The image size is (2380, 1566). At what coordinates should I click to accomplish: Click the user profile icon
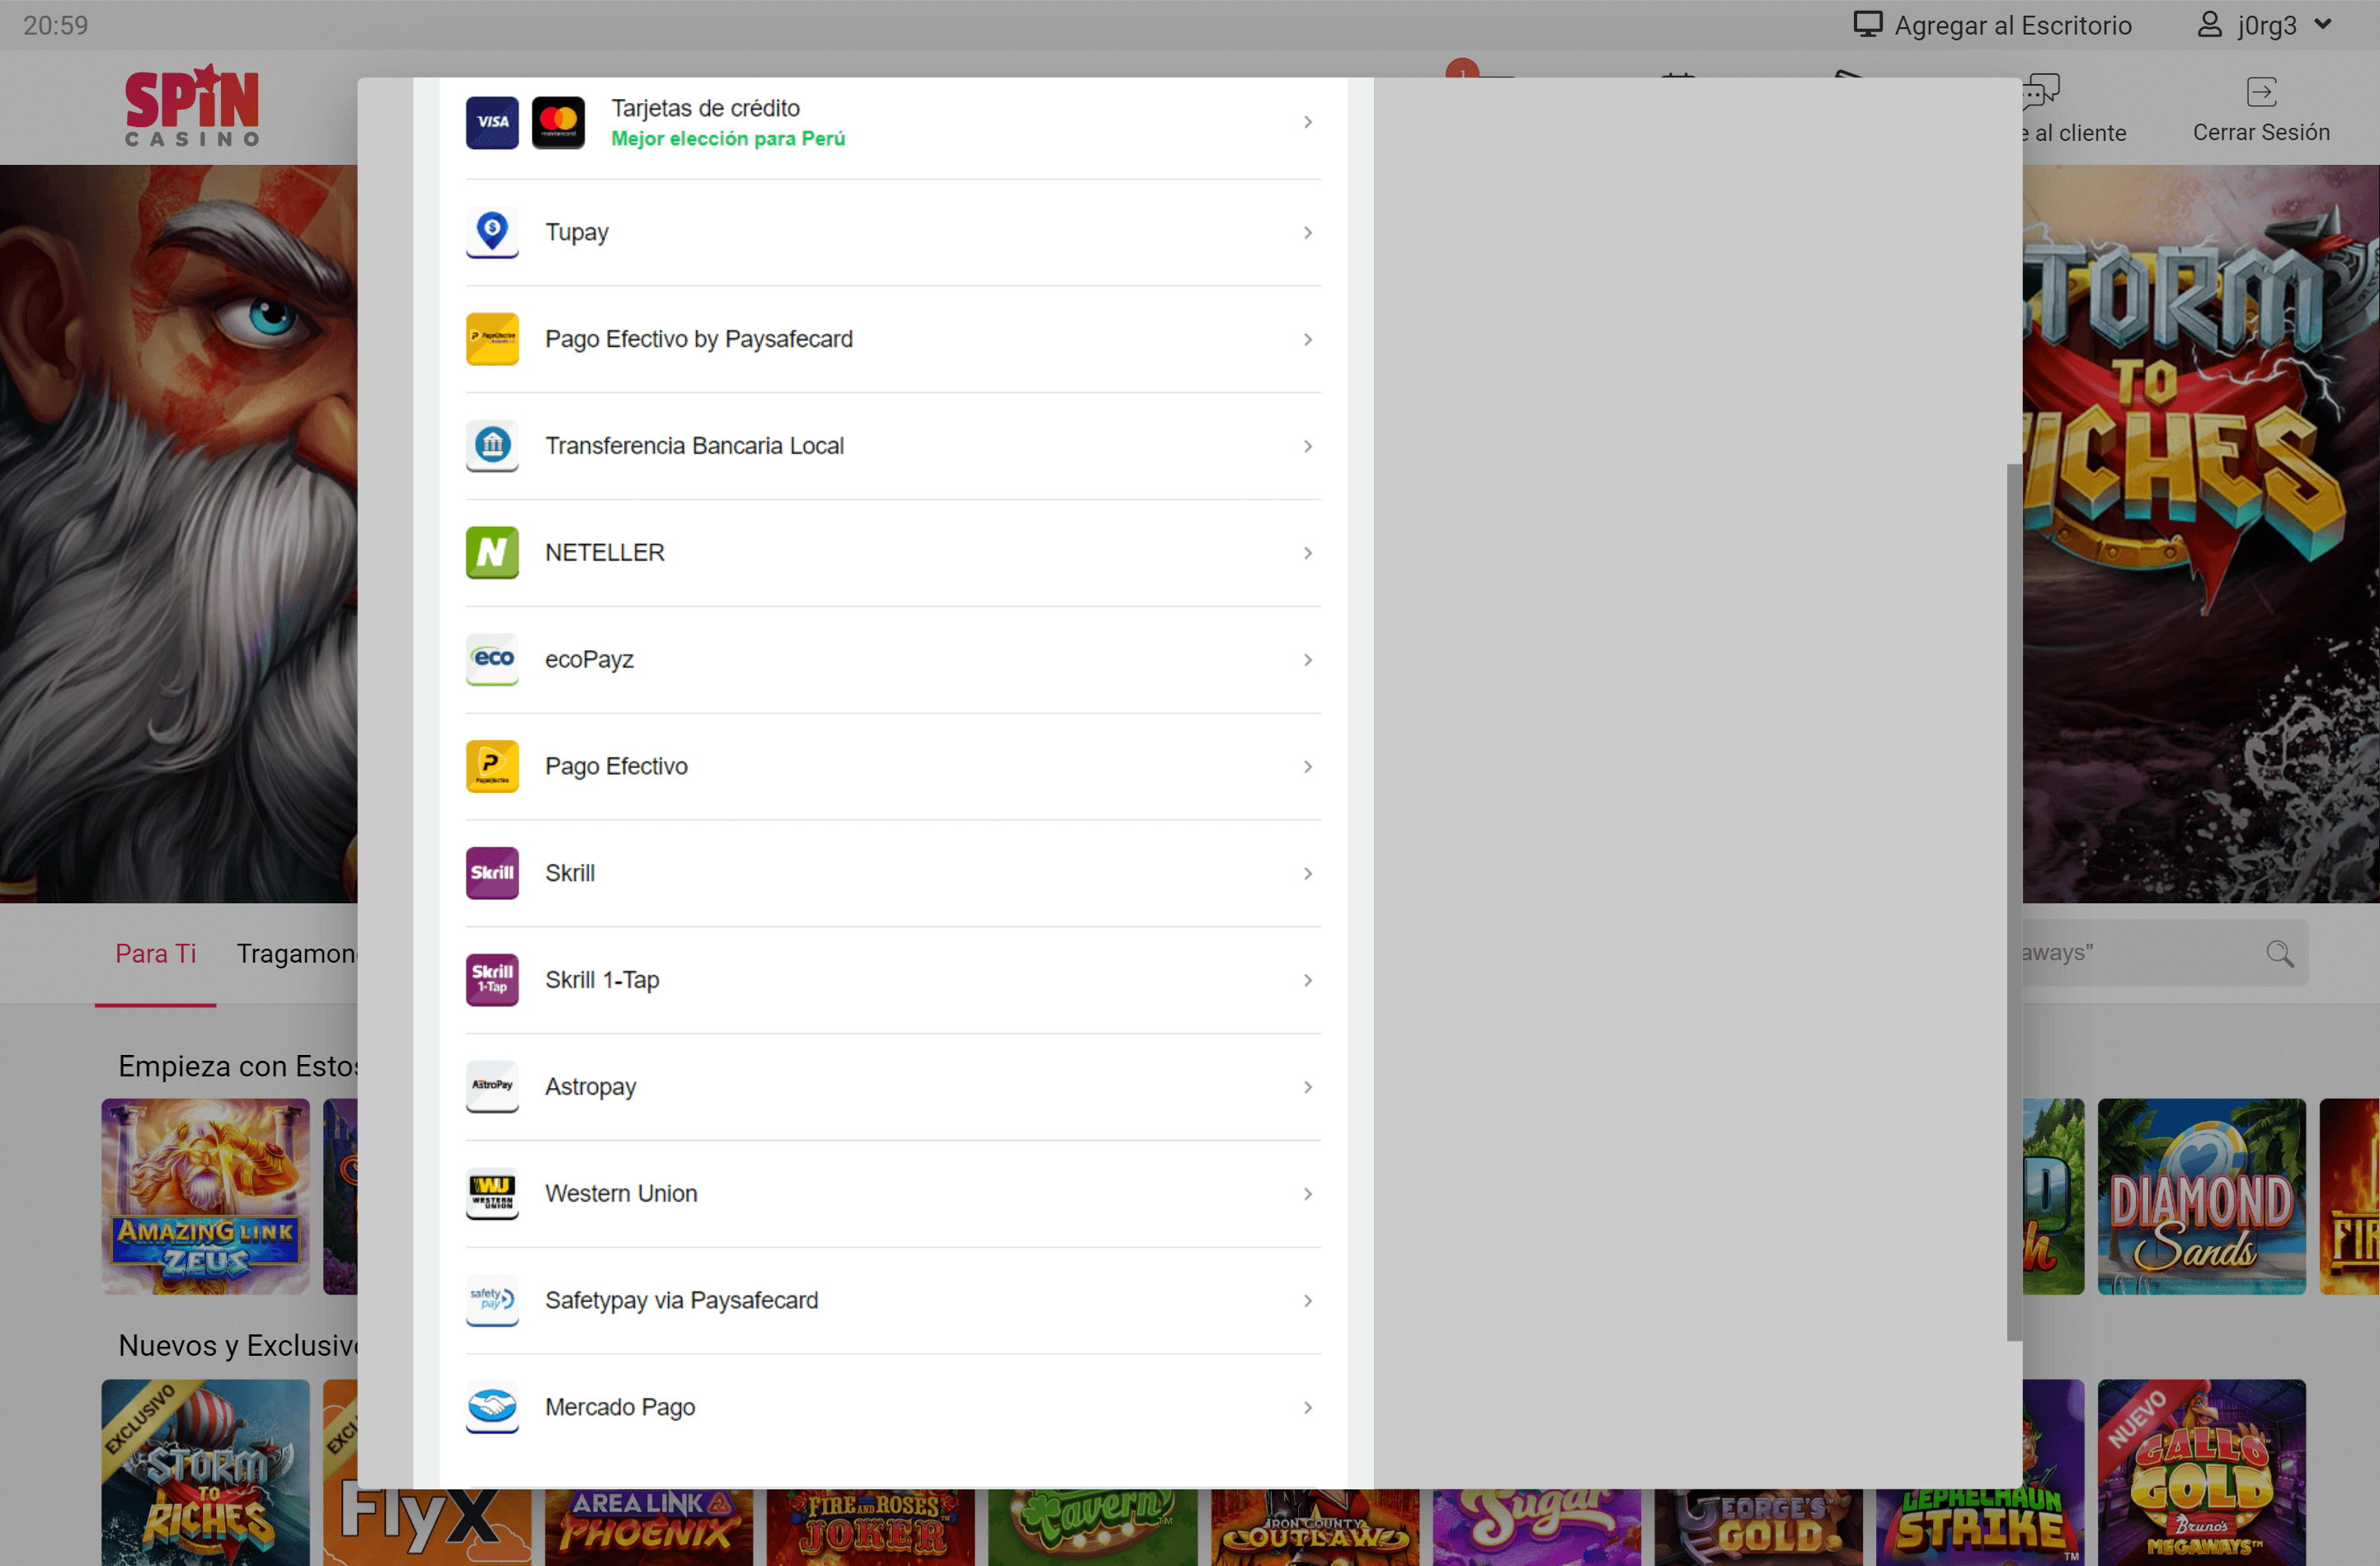click(x=2209, y=24)
